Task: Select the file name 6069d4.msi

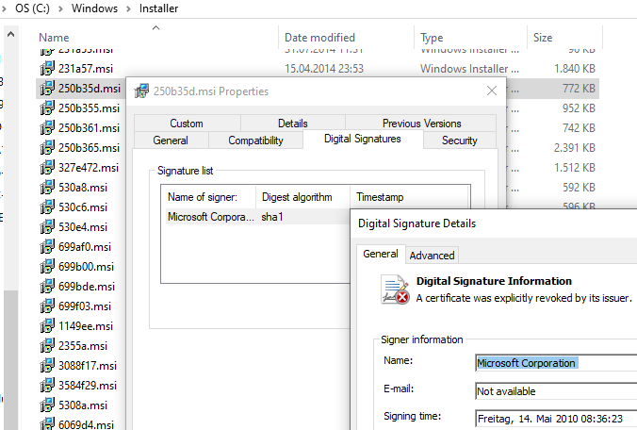Action: click(86, 424)
